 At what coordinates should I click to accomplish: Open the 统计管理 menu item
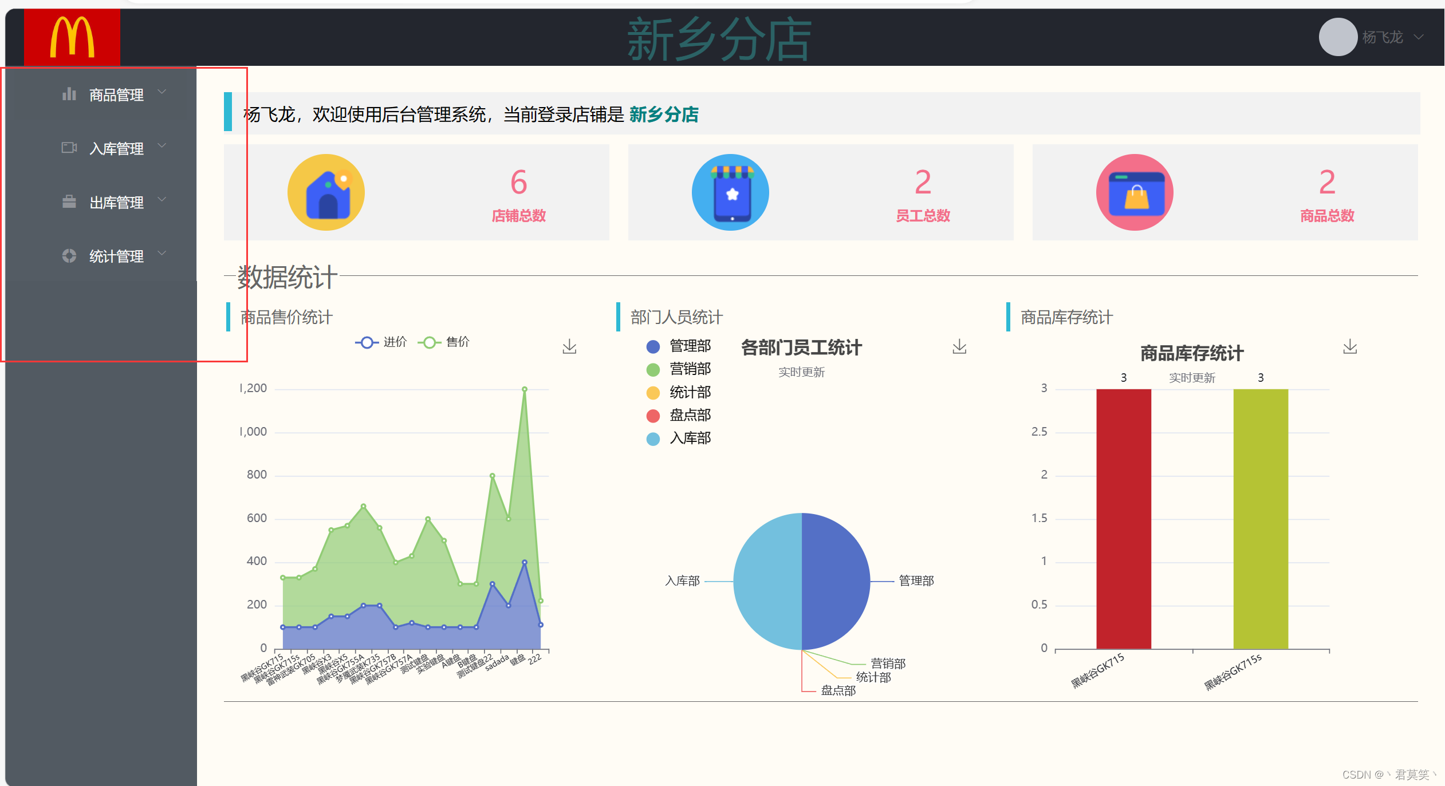point(116,256)
